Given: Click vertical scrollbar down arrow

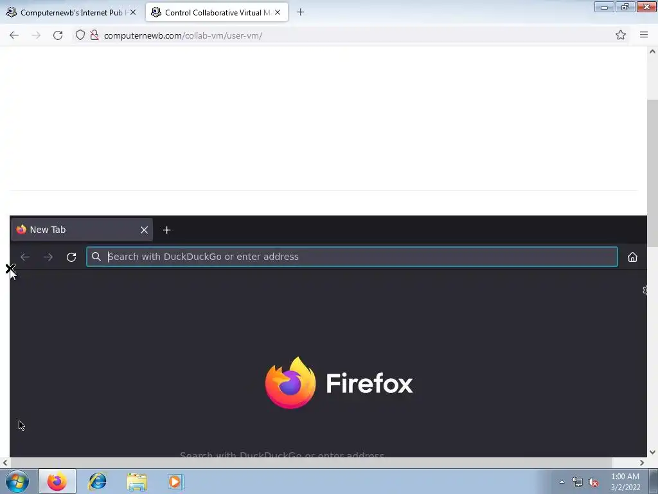Looking at the screenshot, I should point(652,452).
